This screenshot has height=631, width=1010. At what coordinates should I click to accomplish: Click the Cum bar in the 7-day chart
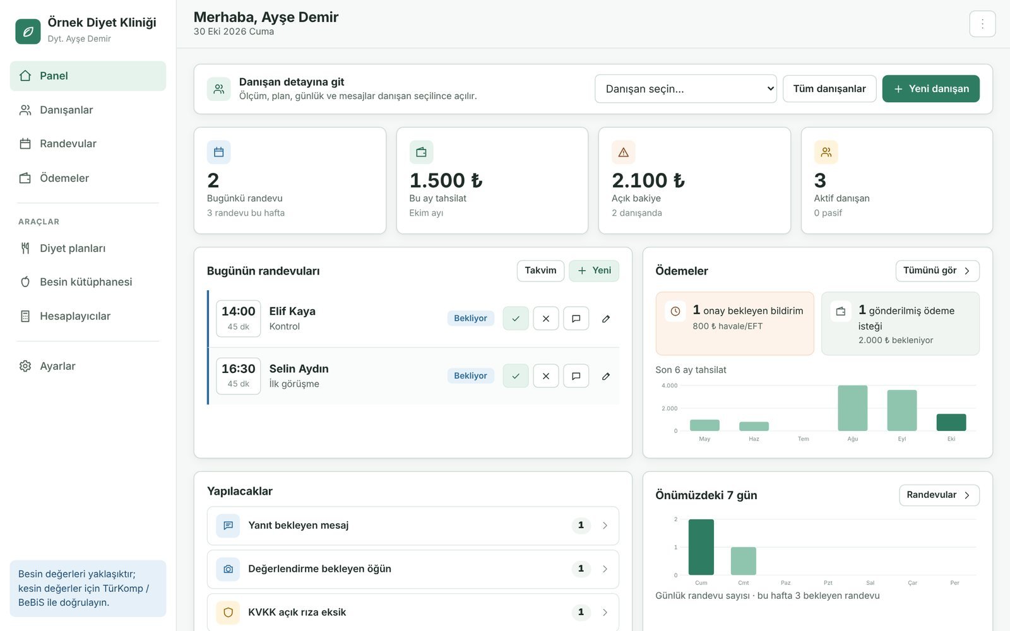coord(701,547)
